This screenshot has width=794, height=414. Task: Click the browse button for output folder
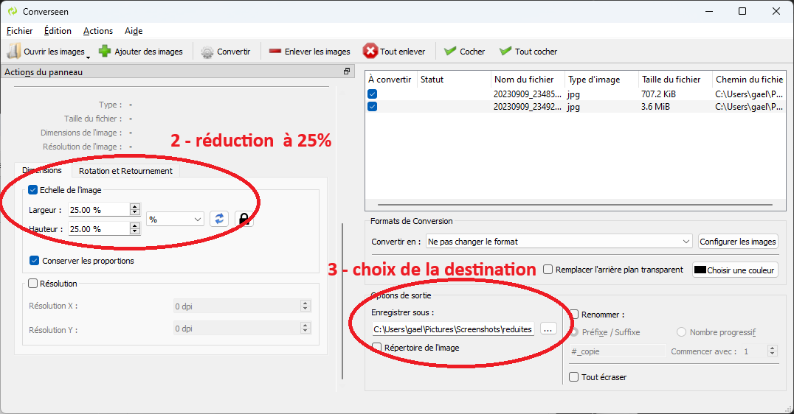click(x=548, y=329)
